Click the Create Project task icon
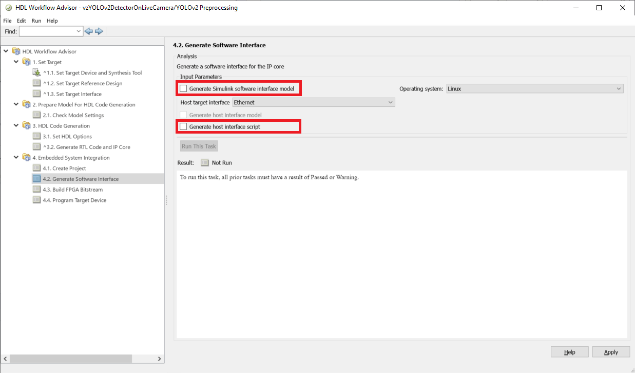This screenshot has height=373, width=635. coord(36,168)
